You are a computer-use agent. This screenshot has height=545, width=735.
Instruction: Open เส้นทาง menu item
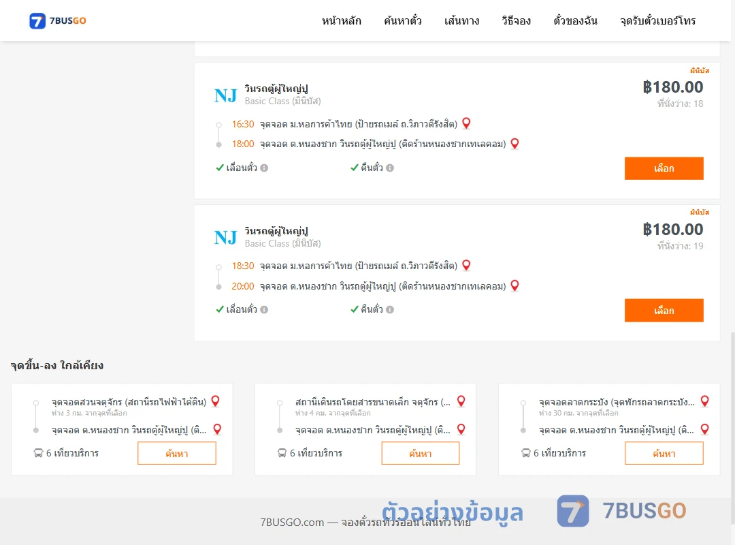(461, 20)
